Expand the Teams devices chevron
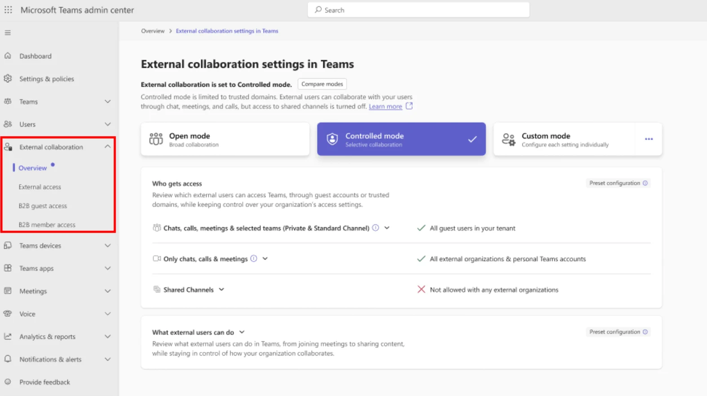Viewport: 707px width, 396px height. [x=108, y=246]
